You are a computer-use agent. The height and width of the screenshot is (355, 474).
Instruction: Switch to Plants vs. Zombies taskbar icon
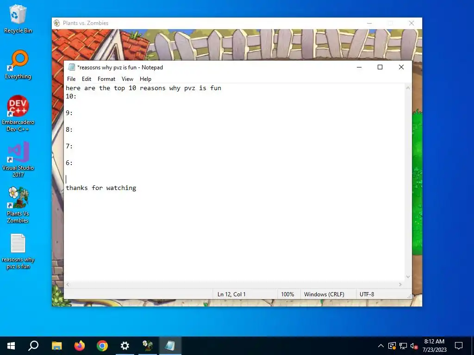(x=148, y=346)
